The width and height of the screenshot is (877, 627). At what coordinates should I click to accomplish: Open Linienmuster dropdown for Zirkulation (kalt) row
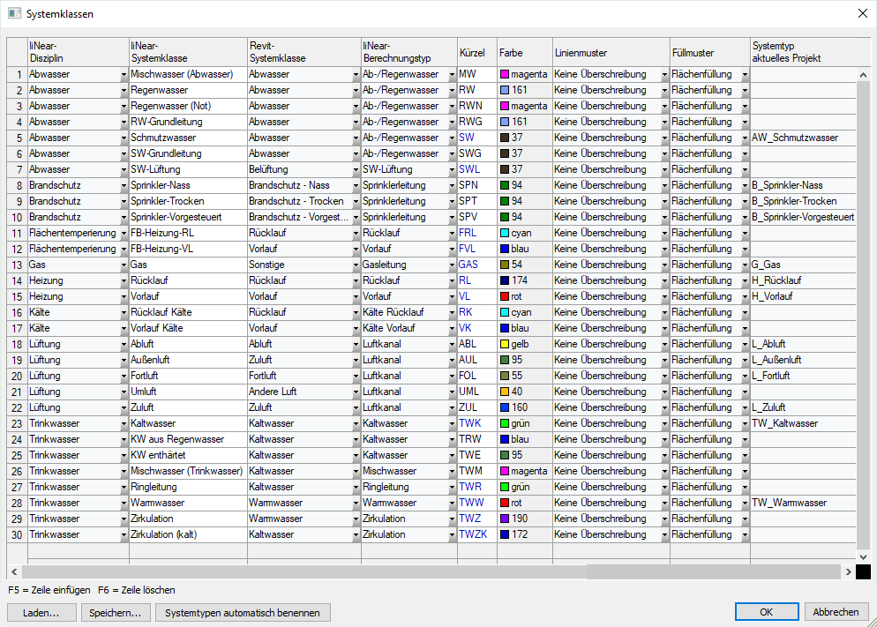pos(664,534)
